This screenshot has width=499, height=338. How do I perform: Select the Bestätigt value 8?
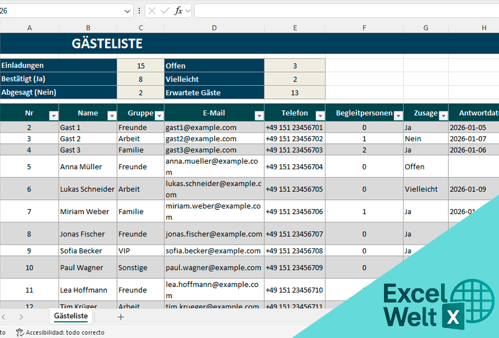(x=141, y=79)
